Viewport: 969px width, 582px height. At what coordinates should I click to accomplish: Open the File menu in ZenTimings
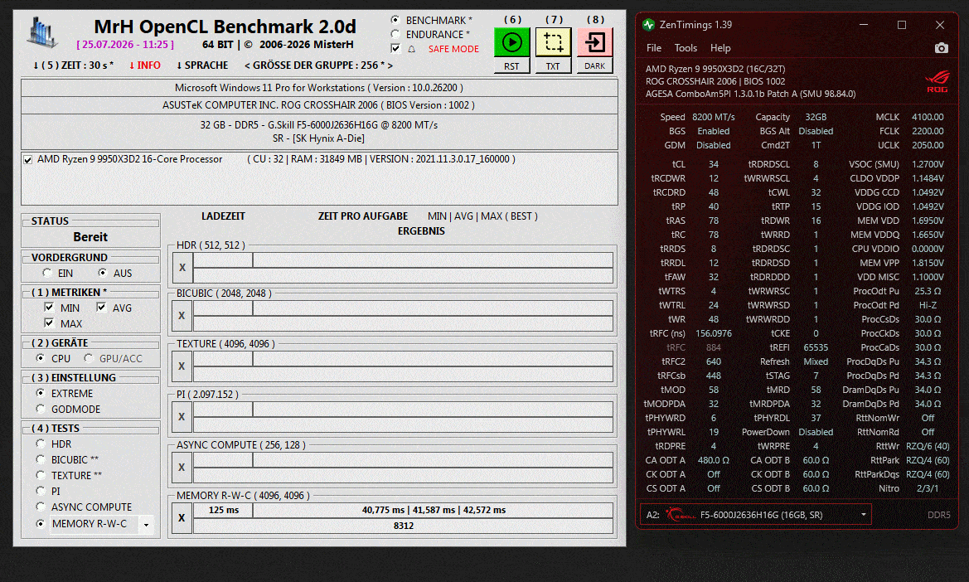[x=654, y=47]
